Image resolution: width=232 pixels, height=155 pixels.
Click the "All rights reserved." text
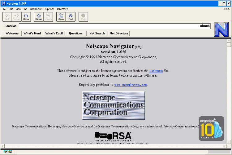click(x=113, y=62)
